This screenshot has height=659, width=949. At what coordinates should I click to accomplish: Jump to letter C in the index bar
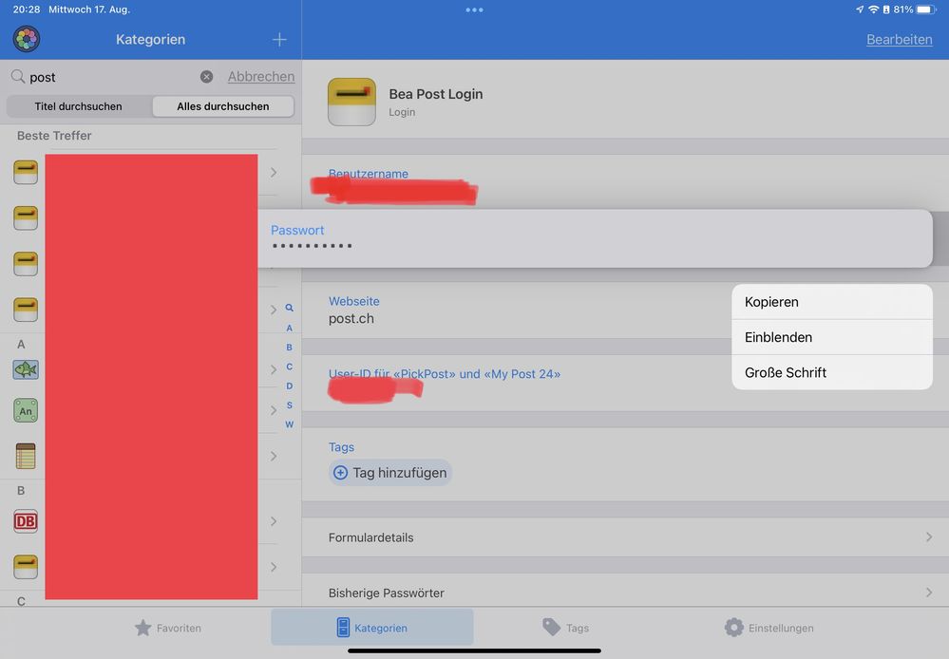coord(290,367)
